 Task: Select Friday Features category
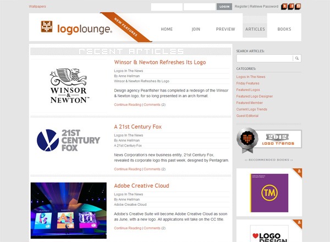pos(248,83)
